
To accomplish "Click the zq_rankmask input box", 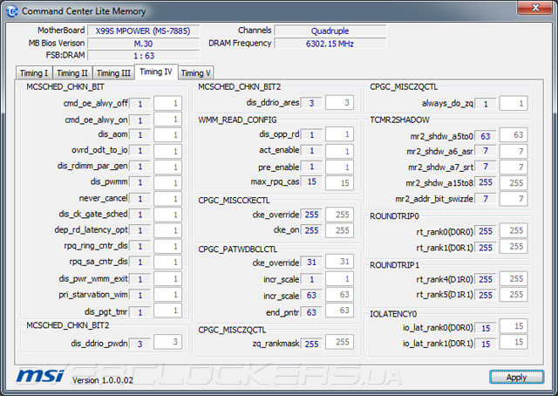I will [x=339, y=342].
